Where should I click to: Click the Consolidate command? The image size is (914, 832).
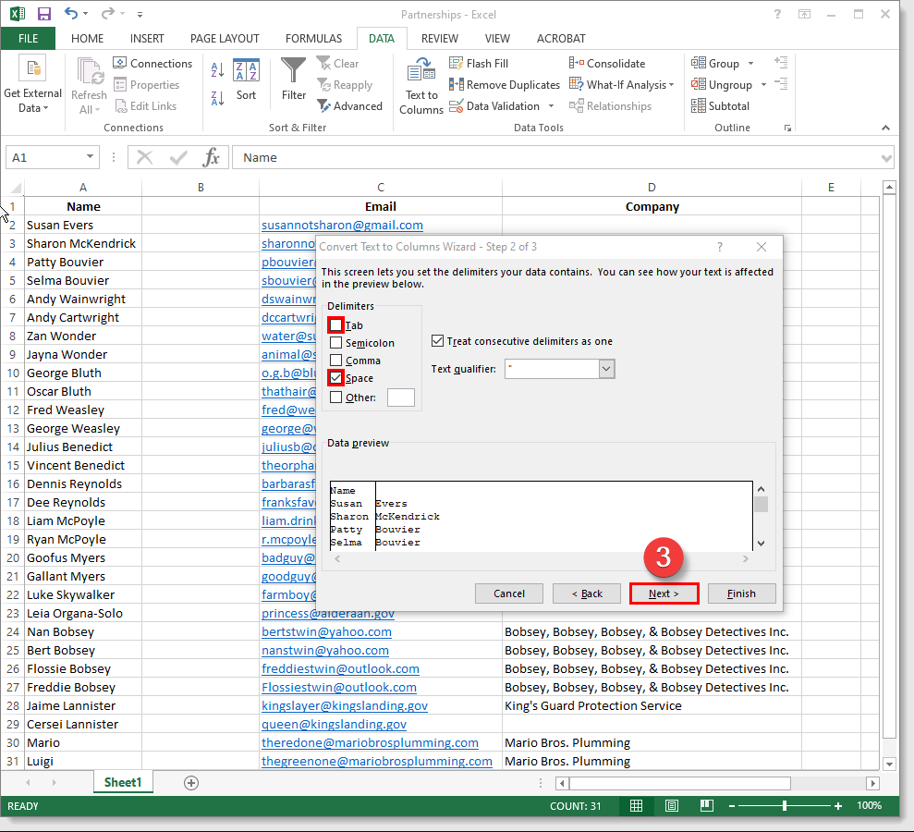click(x=607, y=64)
